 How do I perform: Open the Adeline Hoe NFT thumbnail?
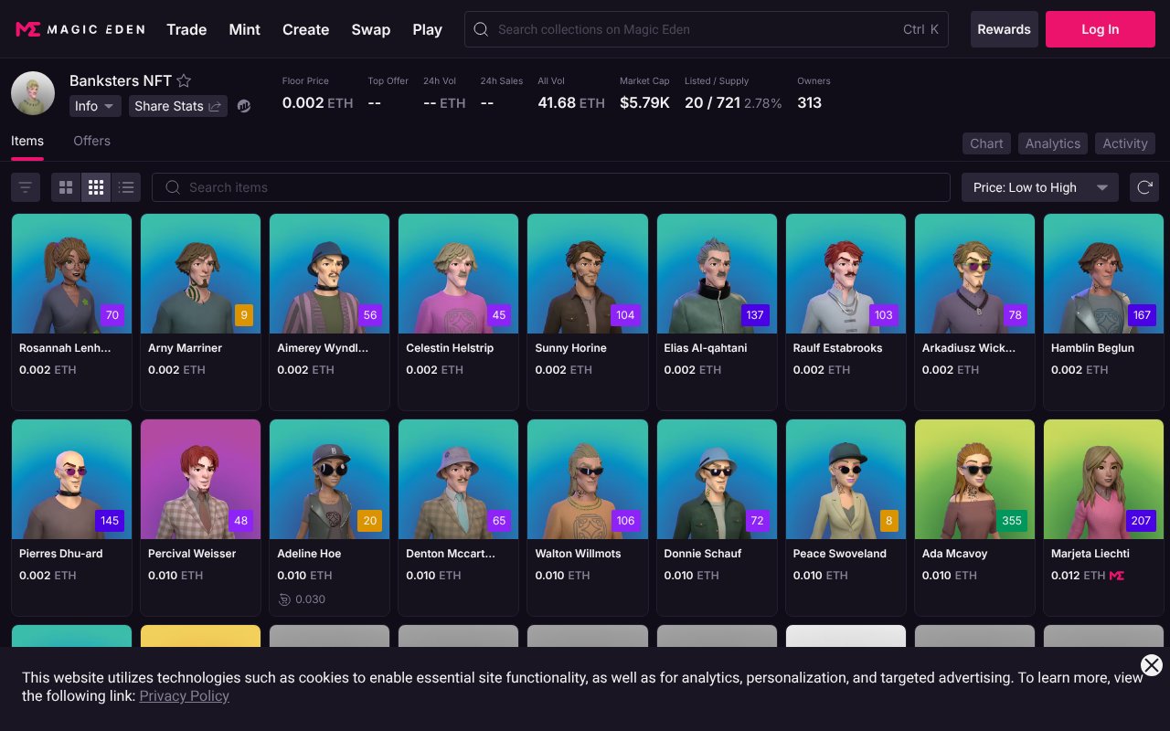tap(329, 478)
